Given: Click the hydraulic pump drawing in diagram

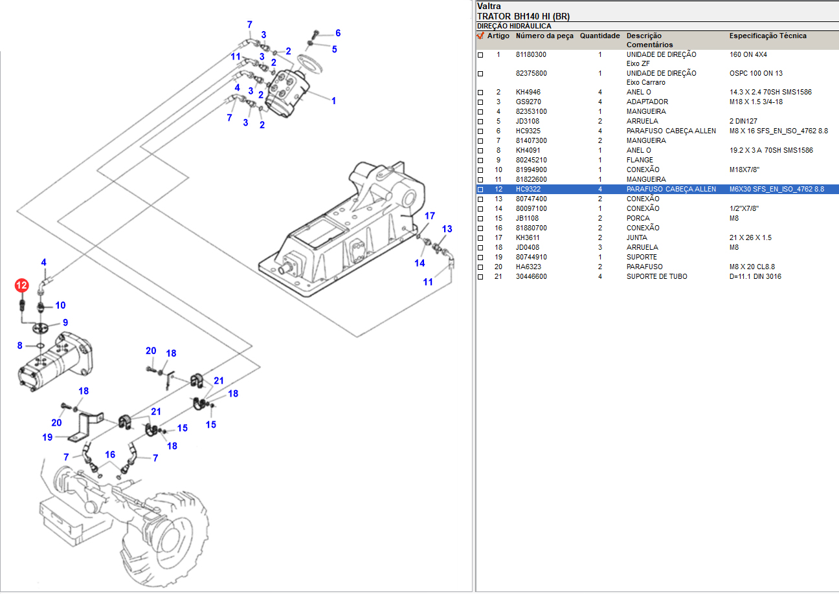Looking at the screenshot, I should click(x=57, y=361).
